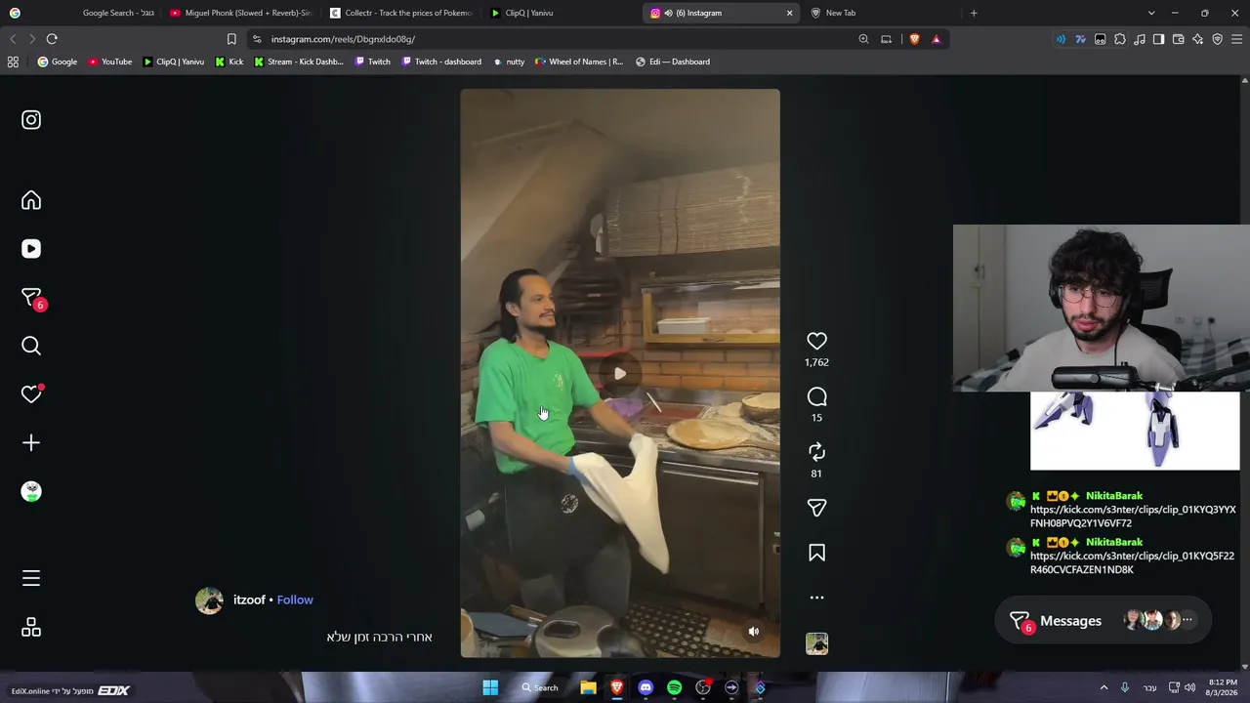Screen dimensions: 1250x703
Task: Open the Google bookmark
Action: (x=58, y=62)
